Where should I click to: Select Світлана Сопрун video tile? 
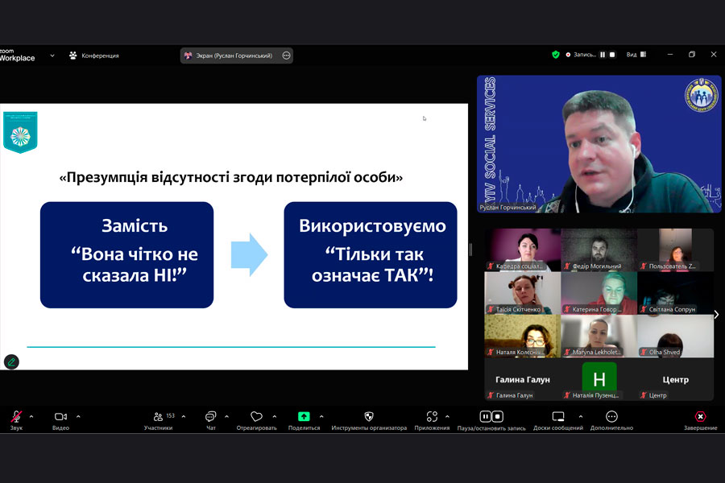(x=675, y=293)
